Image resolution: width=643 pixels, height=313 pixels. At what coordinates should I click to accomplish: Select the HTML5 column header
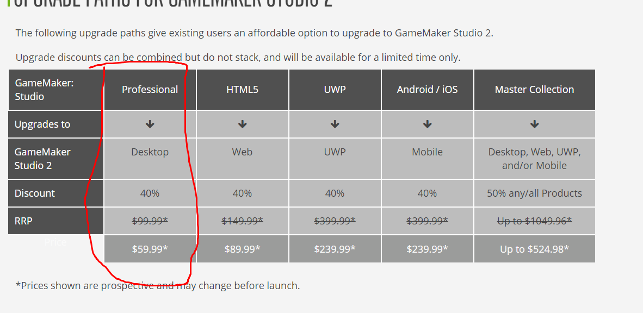pos(243,90)
